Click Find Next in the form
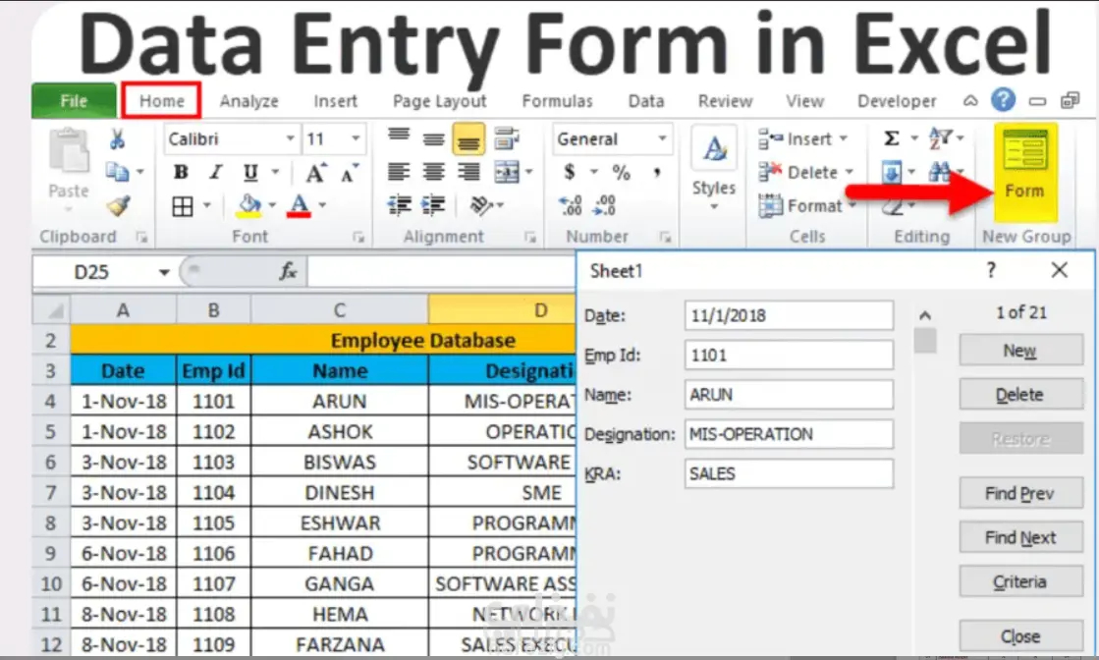 point(1020,537)
